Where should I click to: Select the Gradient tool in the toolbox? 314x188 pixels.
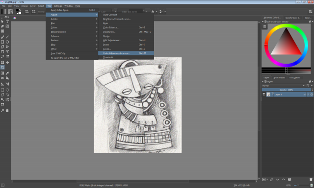(x=2, y=73)
